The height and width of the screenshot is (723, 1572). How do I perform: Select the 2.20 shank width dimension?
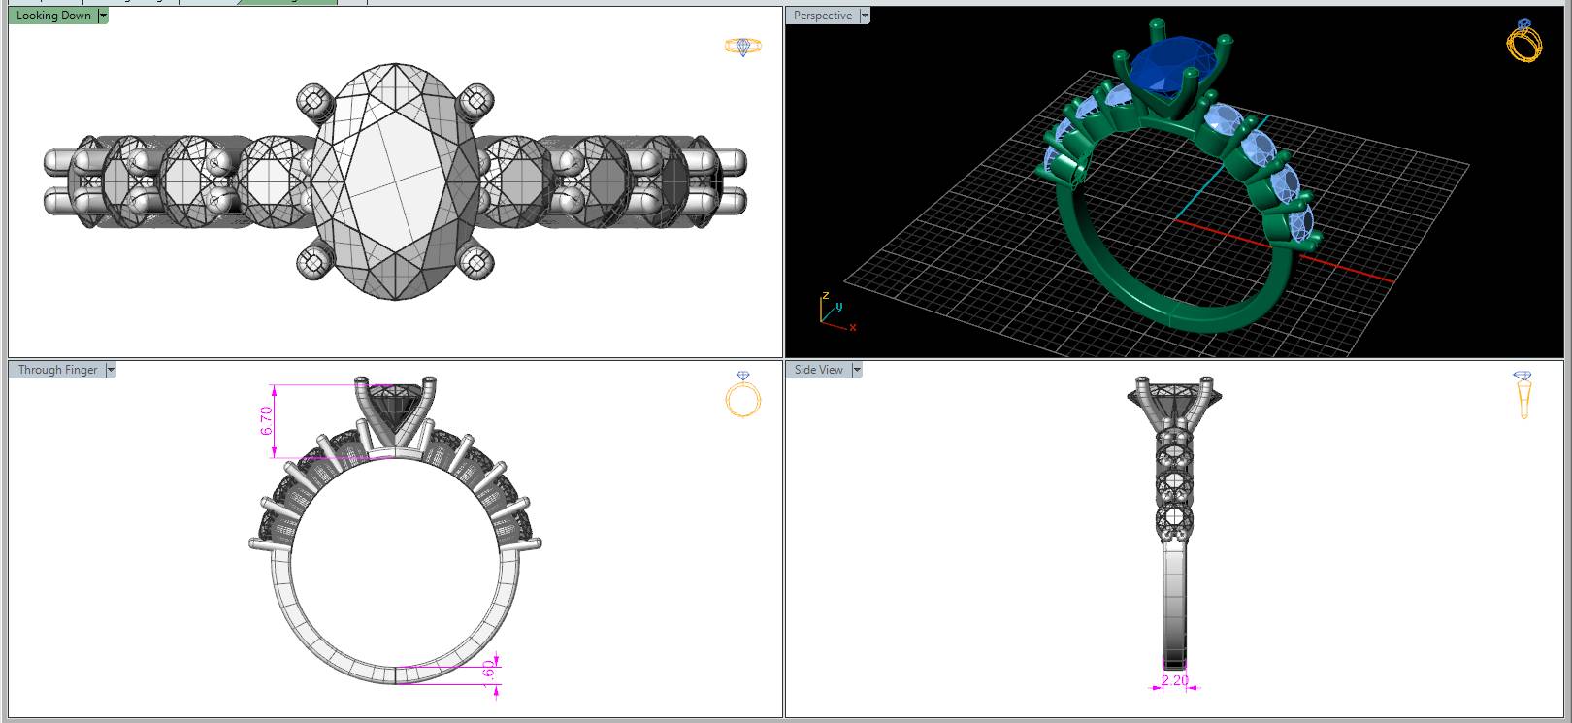pyautogui.click(x=1174, y=680)
